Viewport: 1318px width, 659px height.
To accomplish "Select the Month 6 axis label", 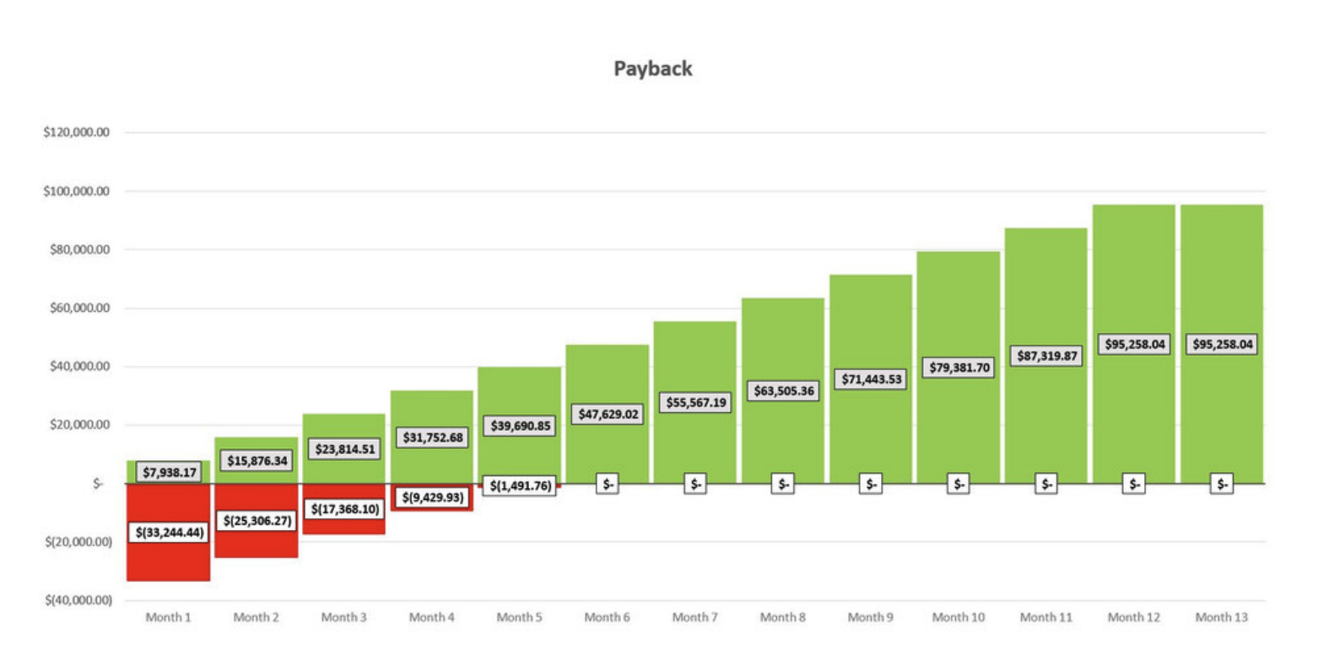I will (608, 618).
